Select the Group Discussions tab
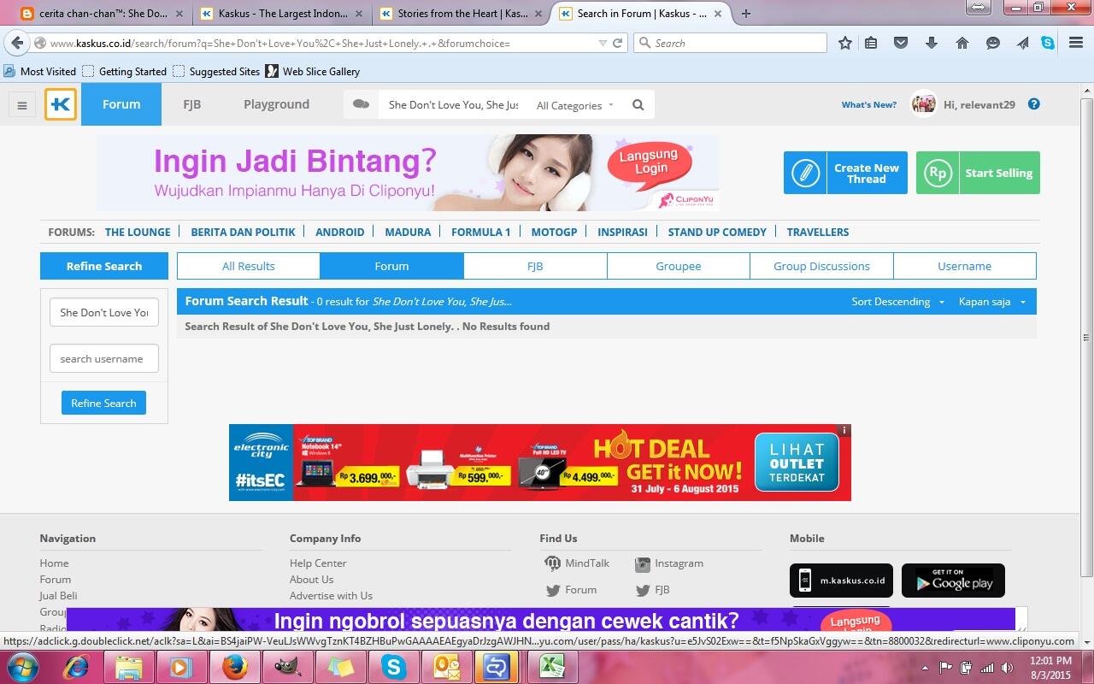The width and height of the screenshot is (1094, 684). tap(821, 266)
